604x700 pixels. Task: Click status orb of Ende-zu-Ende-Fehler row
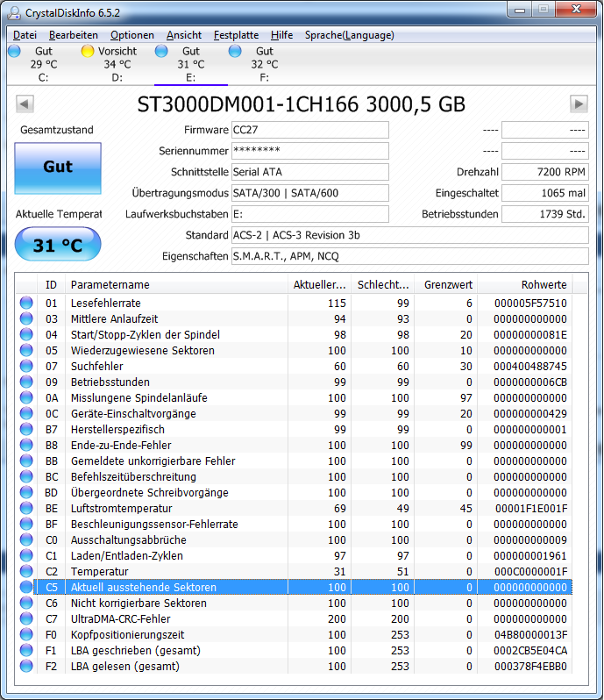tap(26, 445)
